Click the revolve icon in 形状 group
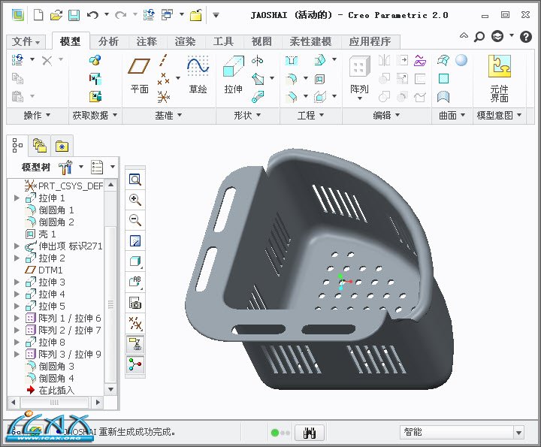The image size is (541, 447). tap(258, 61)
